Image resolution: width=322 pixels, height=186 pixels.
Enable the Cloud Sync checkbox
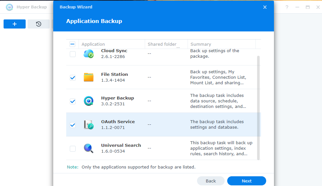[73, 54]
